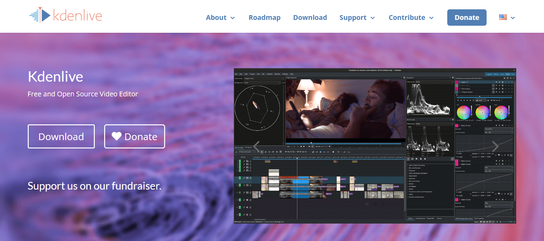
Task: Go to the previous carousel slide
Action: (256, 147)
